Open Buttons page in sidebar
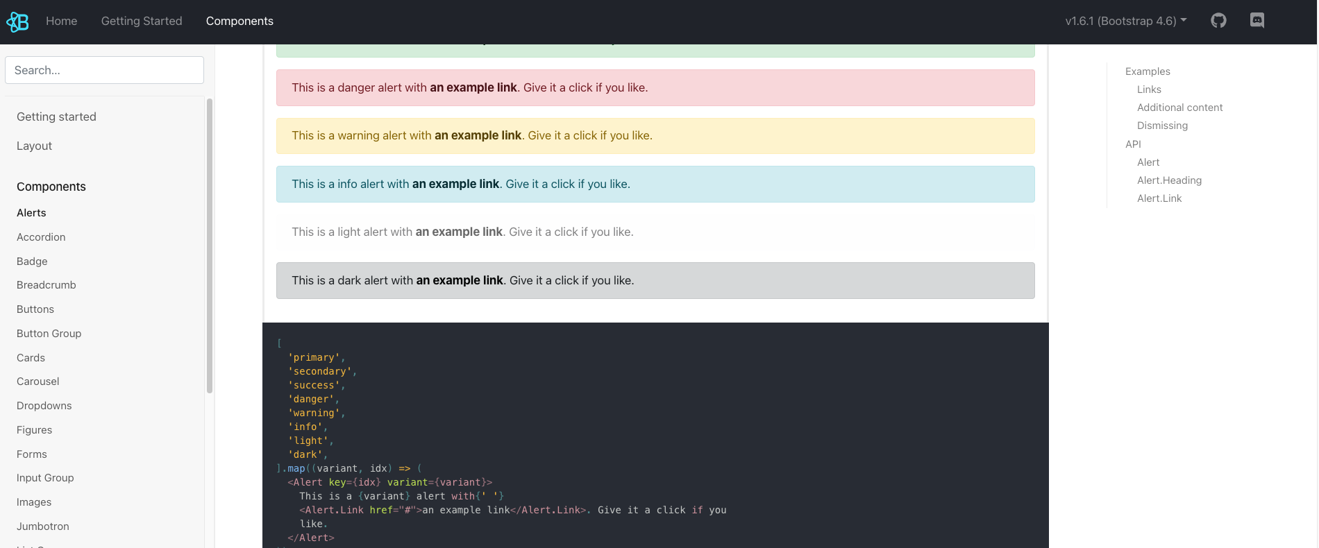 pos(35,309)
